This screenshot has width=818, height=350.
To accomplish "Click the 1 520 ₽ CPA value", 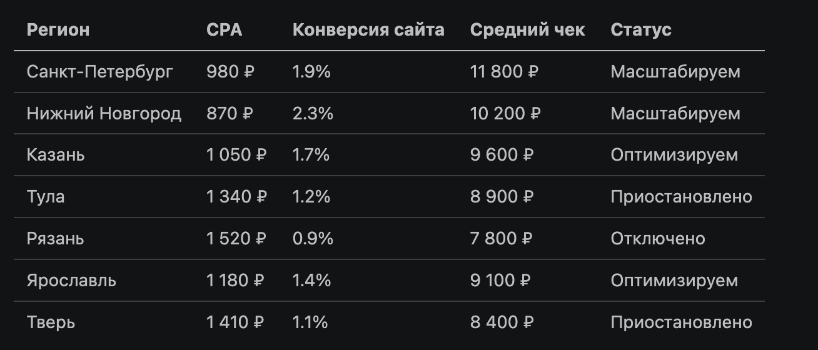I will tap(236, 239).
